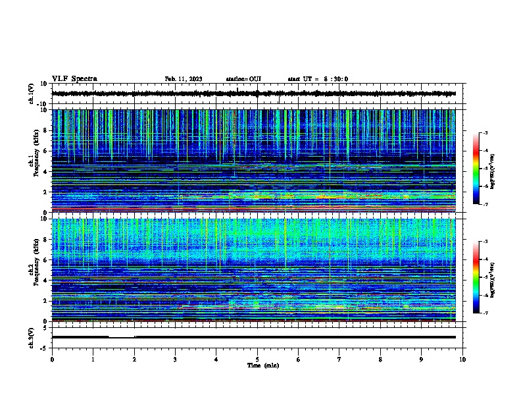Click the upper color bar "-3" tick label
This screenshot has width=521, height=403.
pyautogui.click(x=485, y=132)
